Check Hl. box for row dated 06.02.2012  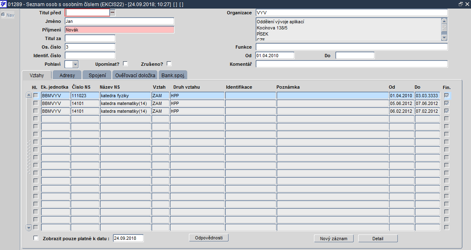click(36, 111)
